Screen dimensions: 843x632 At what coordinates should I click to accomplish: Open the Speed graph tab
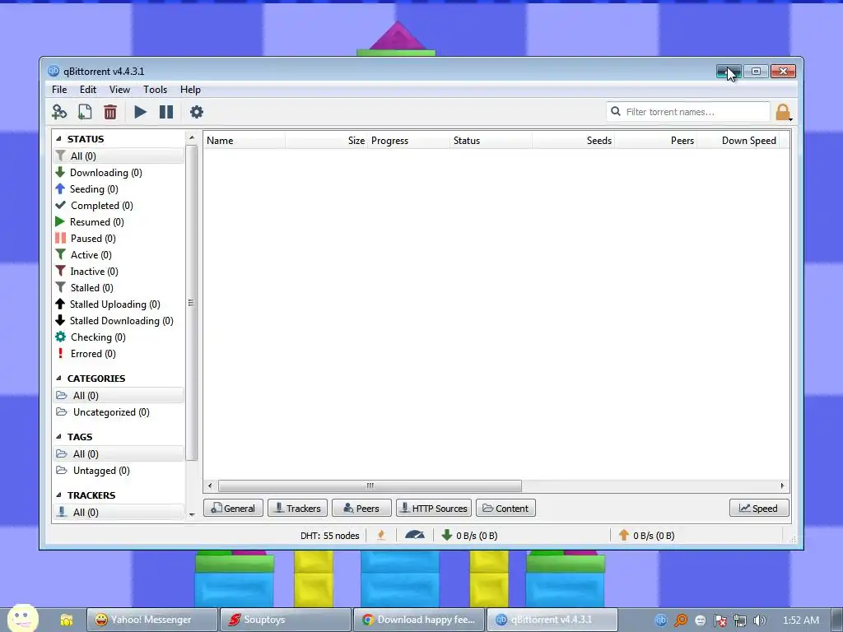[759, 508]
